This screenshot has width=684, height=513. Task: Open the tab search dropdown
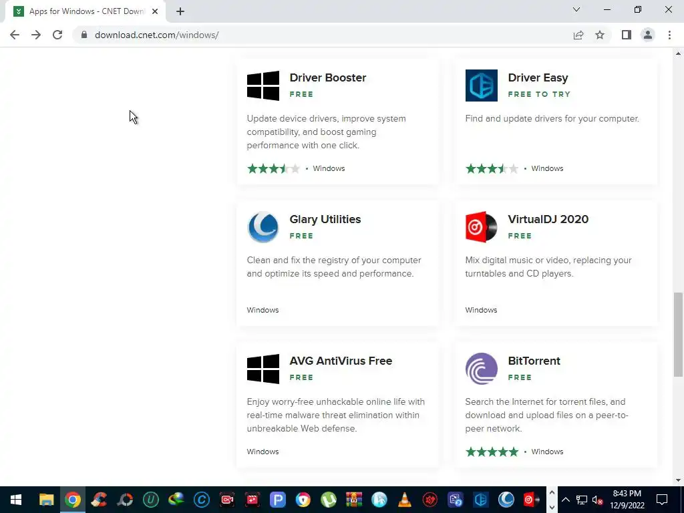(x=576, y=9)
